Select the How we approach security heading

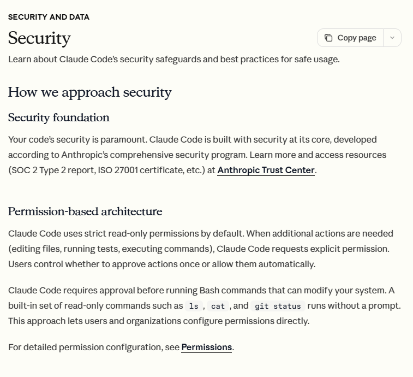tap(90, 92)
